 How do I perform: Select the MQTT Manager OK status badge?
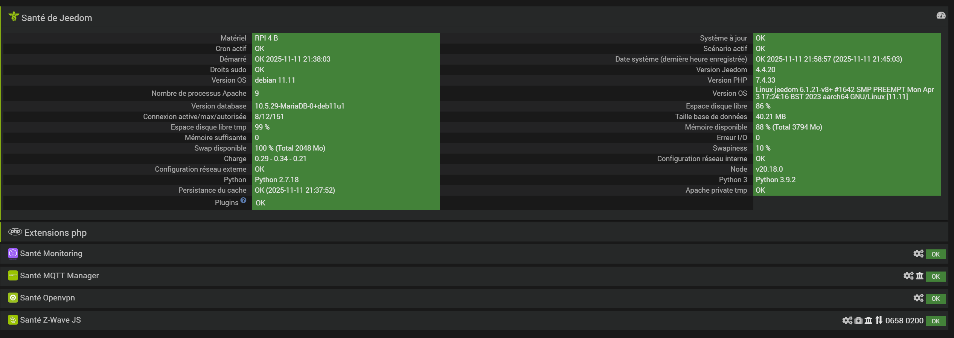coord(936,276)
